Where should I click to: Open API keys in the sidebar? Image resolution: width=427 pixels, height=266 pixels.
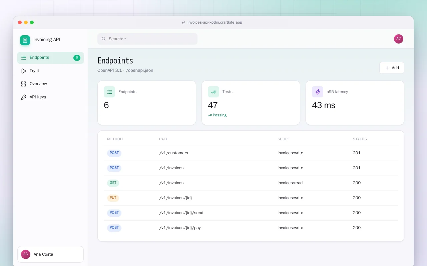(50, 97)
